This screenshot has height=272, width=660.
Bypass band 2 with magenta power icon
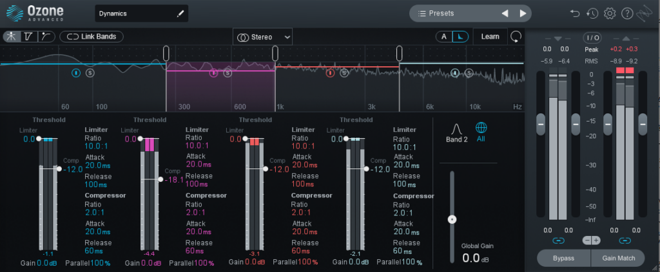[x=214, y=73]
